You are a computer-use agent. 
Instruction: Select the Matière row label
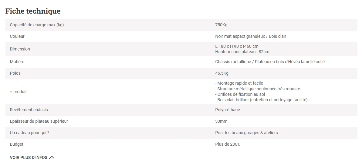(17, 62)
